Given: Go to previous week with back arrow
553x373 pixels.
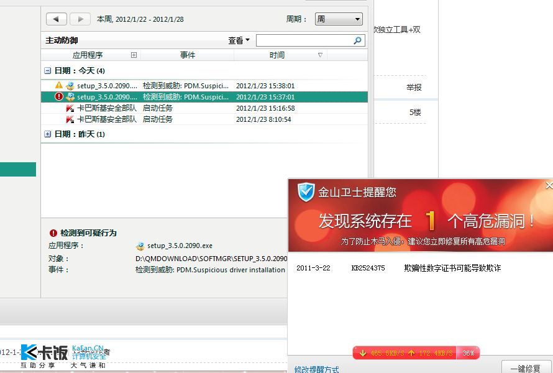Looking at the screenshot, I should coord(57,19).
